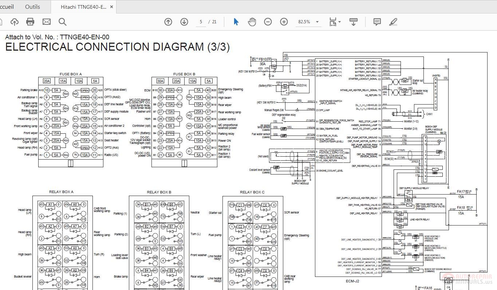Click the upload to cloud icon
This screenshot has height=290, width=497.
[15, 22]
